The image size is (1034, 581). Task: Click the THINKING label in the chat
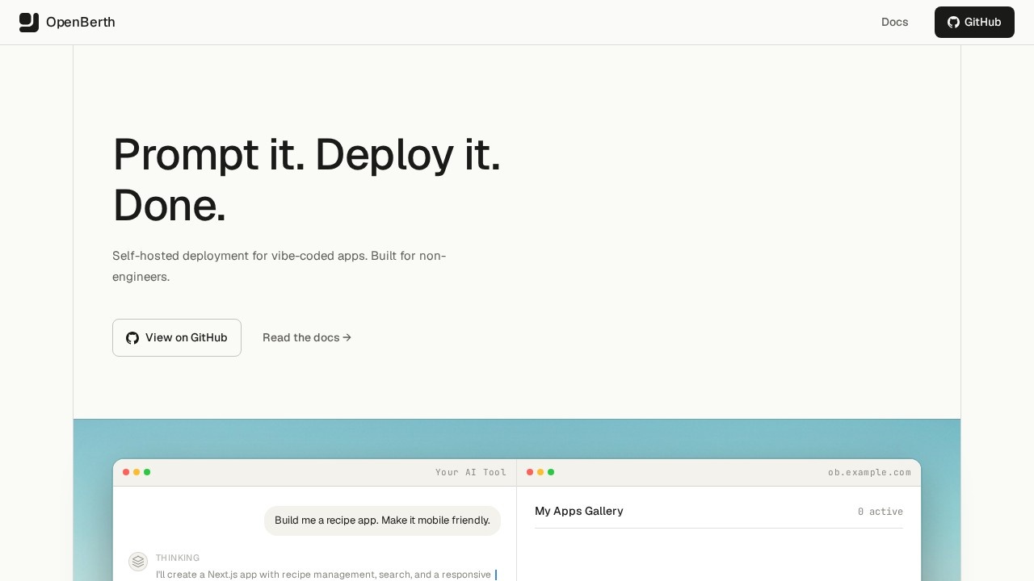pos(178,558)
